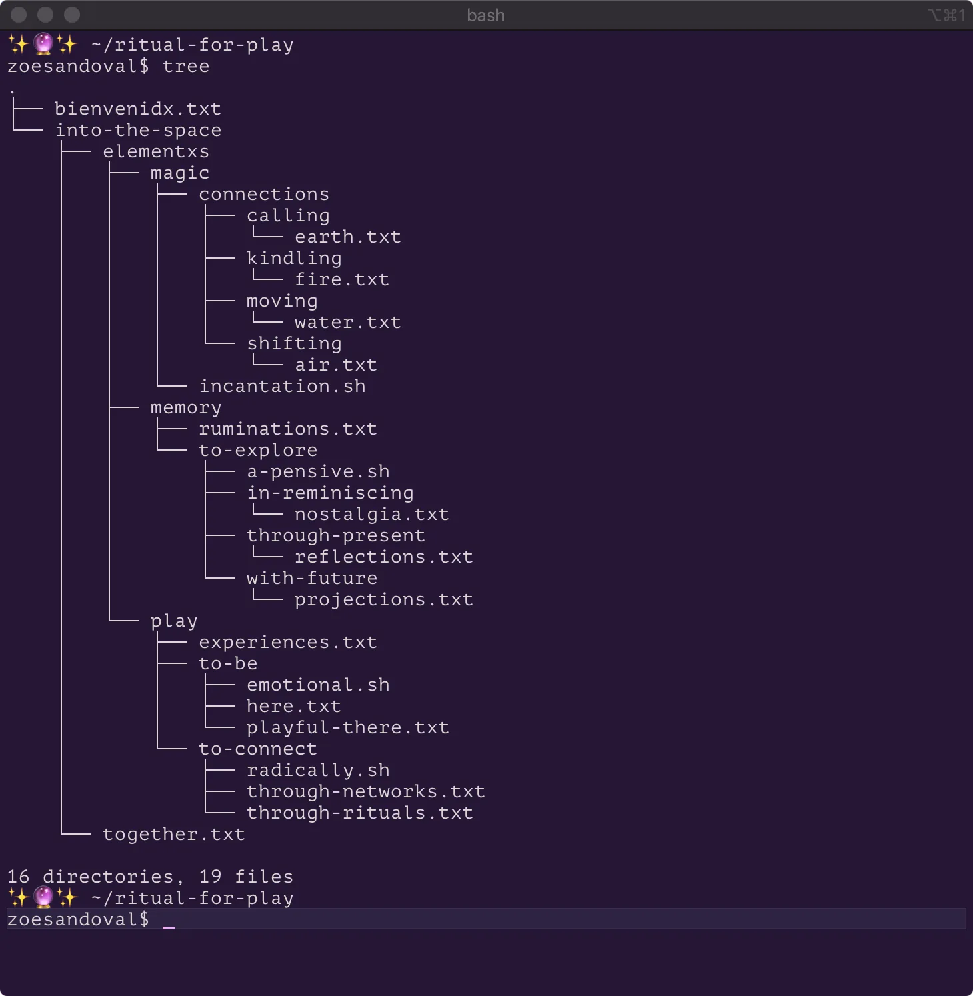Select the in-reminiscing directory name

[330, 493]
